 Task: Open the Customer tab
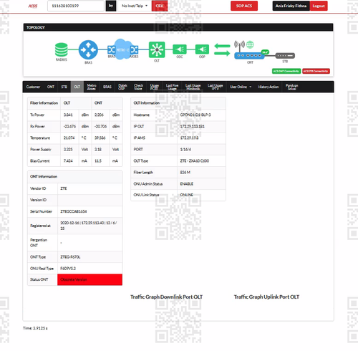tap(33, 87)
